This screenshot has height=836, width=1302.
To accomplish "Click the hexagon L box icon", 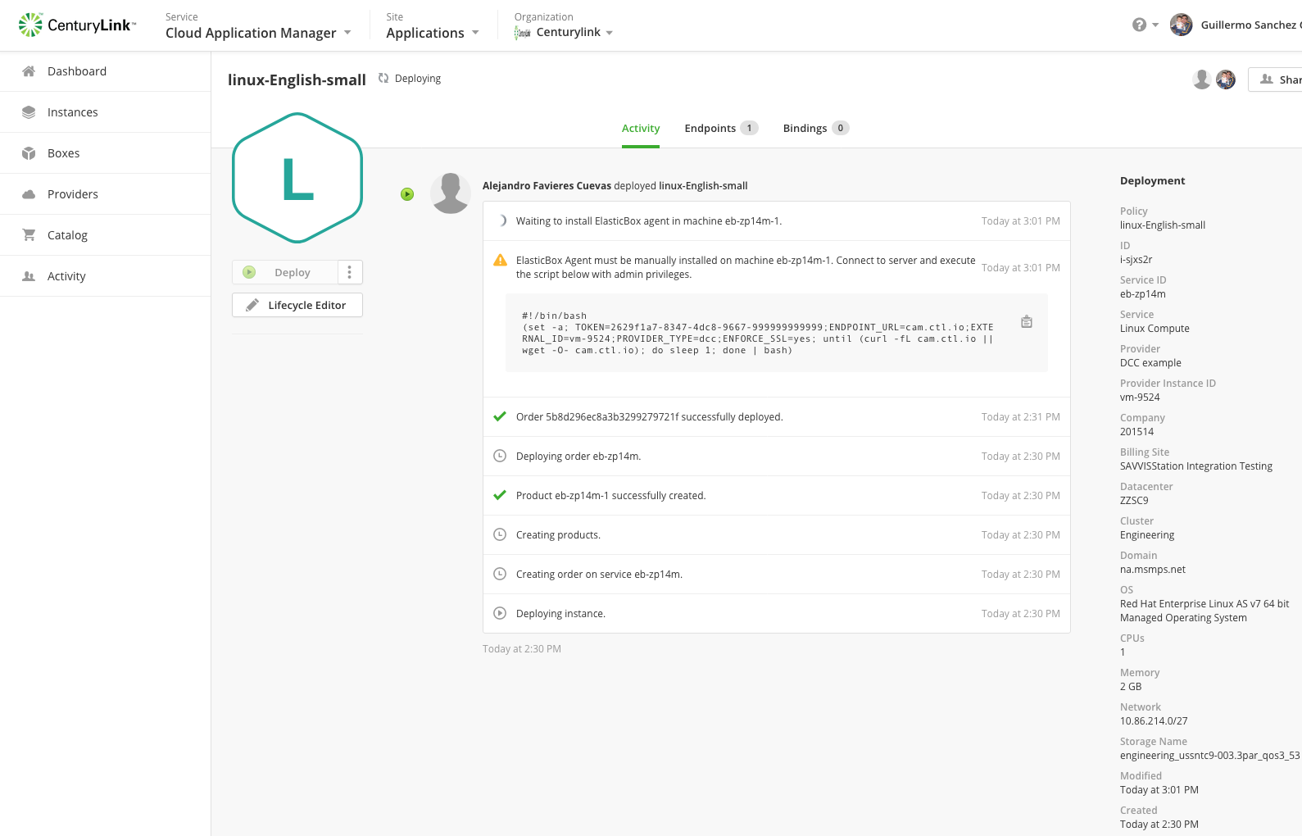I will click(297, 178).
